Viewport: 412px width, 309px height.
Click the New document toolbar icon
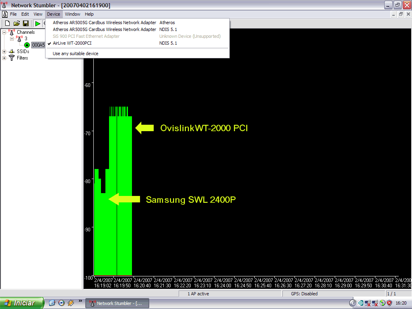(7, 23)
